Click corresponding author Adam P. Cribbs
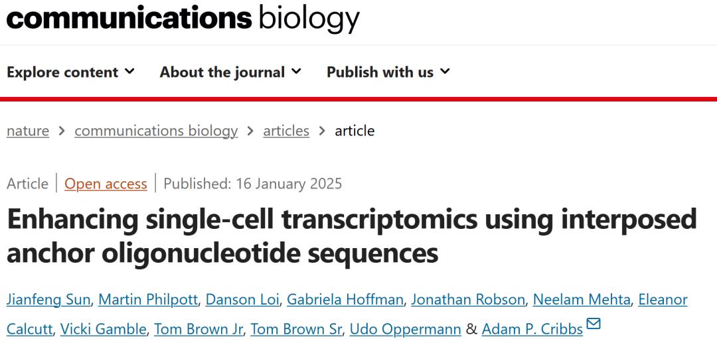This screenshot has height=345, width=717. 532,329
